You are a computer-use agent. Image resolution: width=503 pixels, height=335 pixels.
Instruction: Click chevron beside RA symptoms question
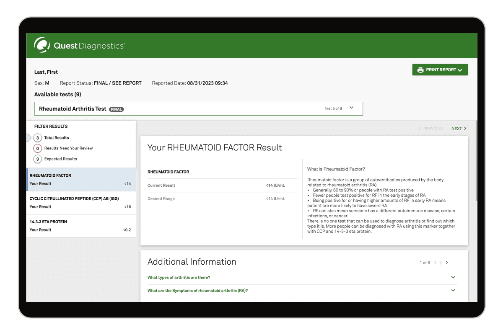pos(453,290)
